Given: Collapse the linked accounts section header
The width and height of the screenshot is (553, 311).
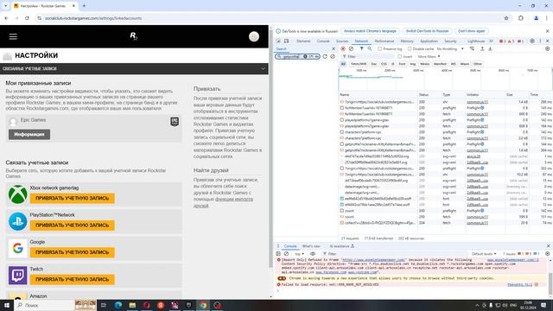Looking at the screenshot, I should (263, 69).
